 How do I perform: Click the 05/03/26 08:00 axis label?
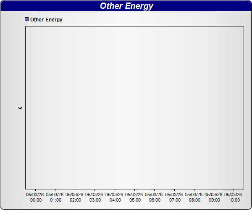[194, 197]
